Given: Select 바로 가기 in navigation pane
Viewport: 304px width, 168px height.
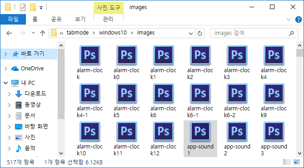Looking at the screenshot, I should coord(33,54).
